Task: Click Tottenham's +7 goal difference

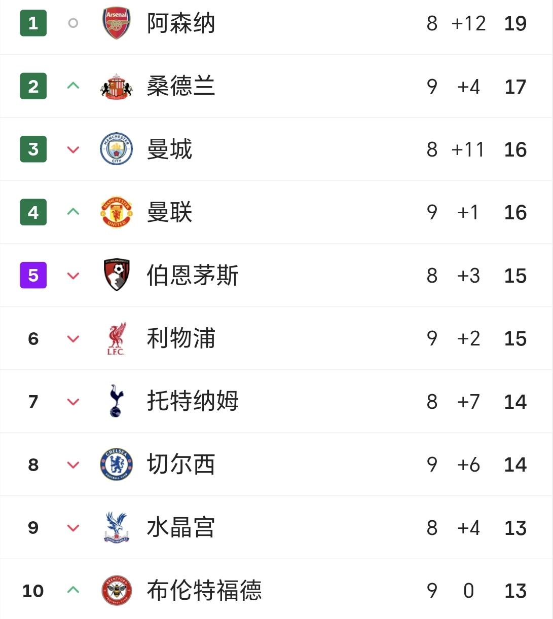Action: click(x=468, y=402)
